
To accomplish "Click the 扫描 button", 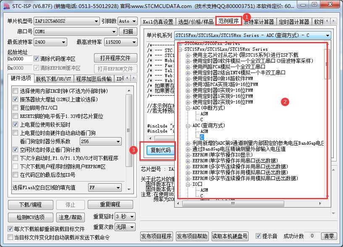I will click(x=128, y=32).
